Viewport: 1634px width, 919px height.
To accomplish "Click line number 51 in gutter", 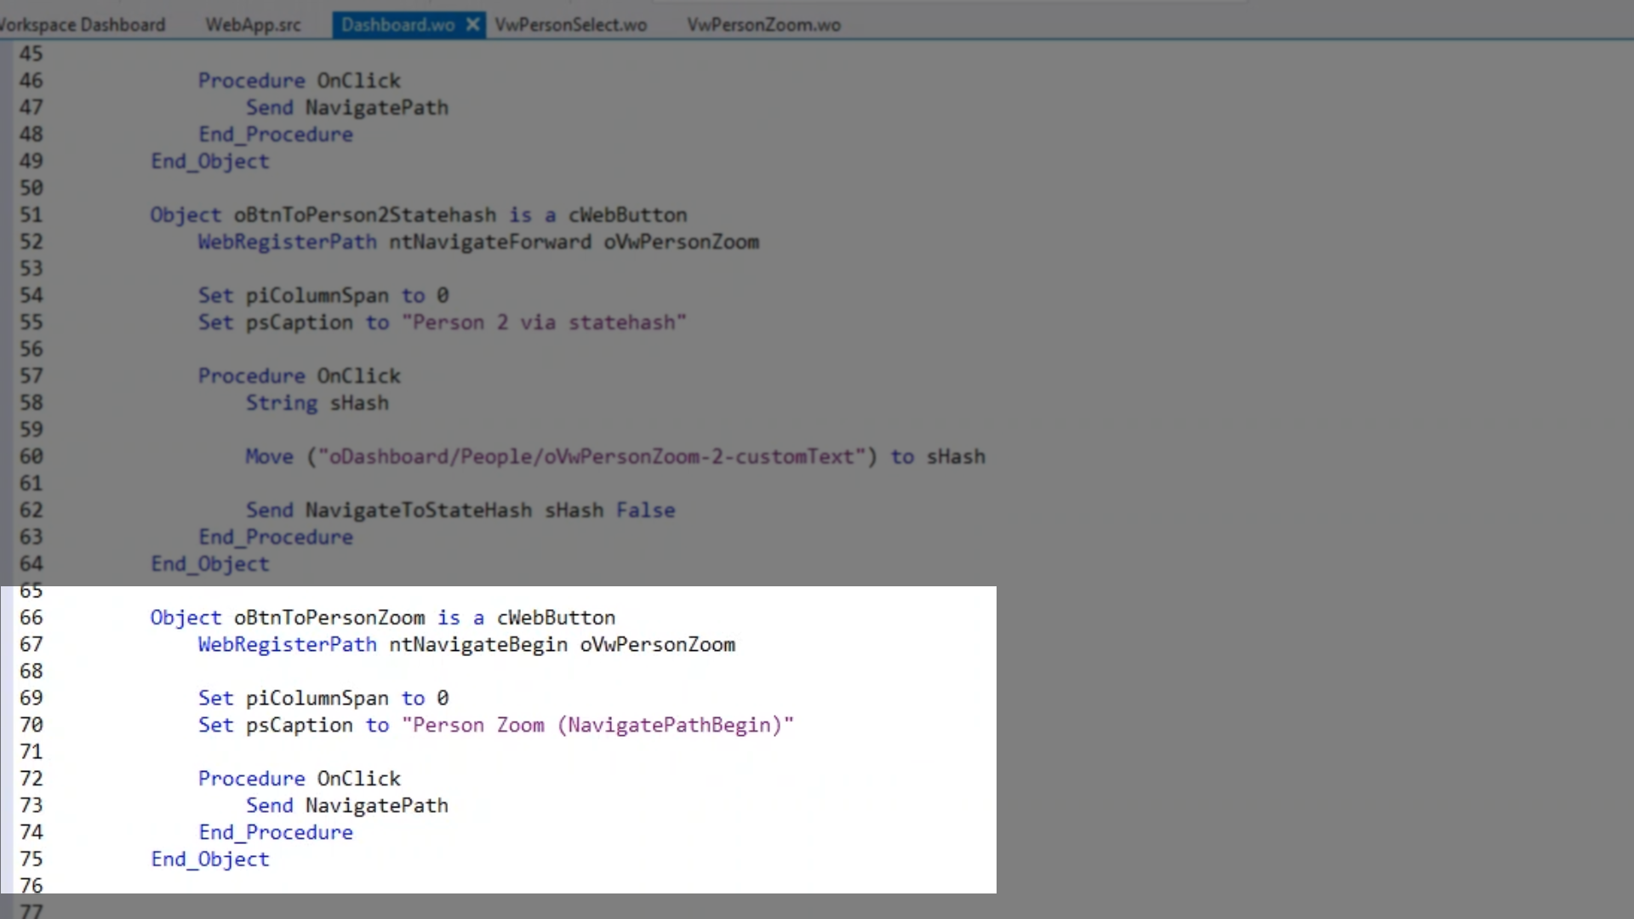I will click(x=31, y=215).
